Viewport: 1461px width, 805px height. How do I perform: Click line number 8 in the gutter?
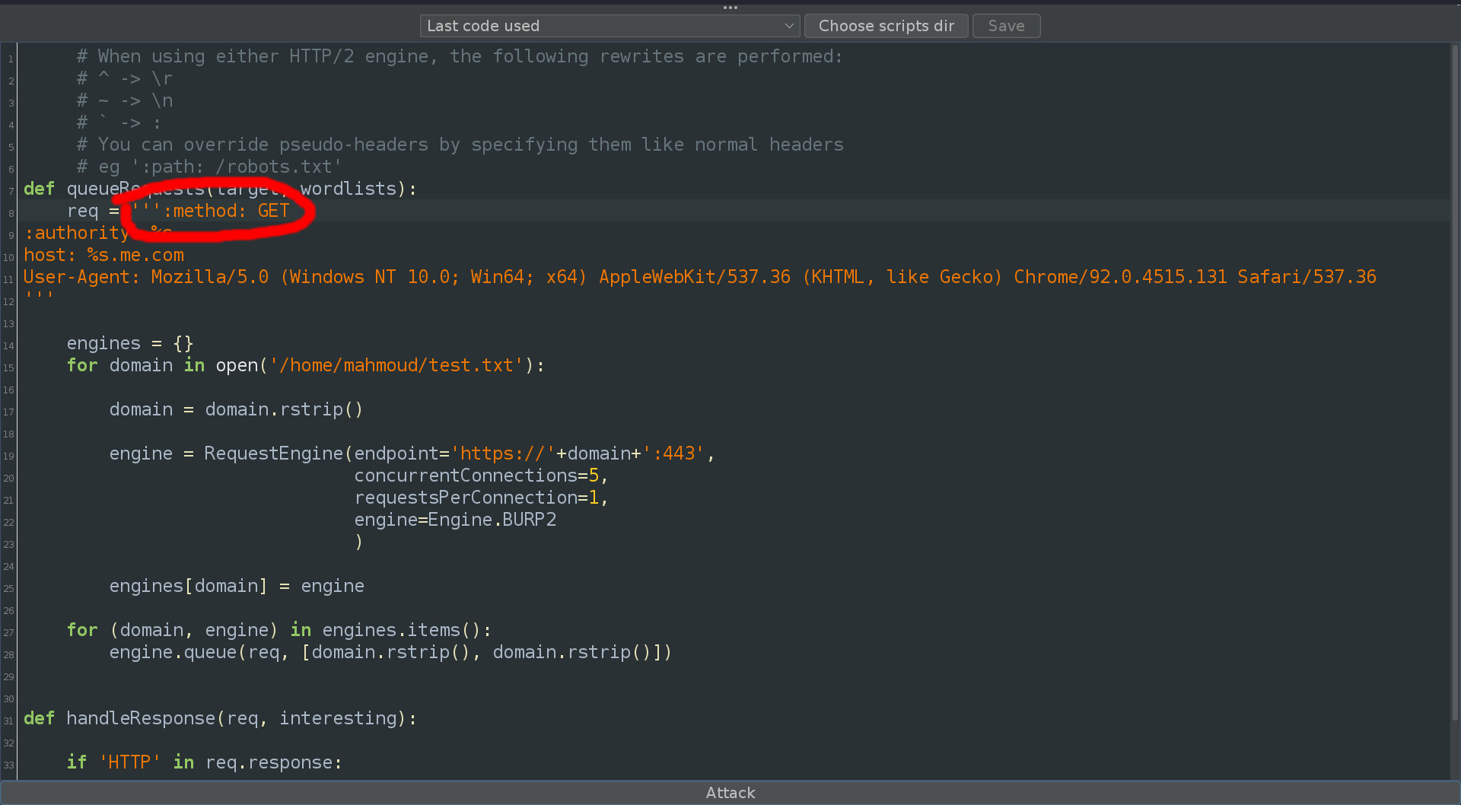click(x=10, y=213)
